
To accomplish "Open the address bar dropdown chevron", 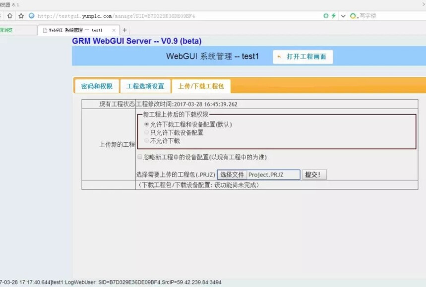I will (343, 16).
